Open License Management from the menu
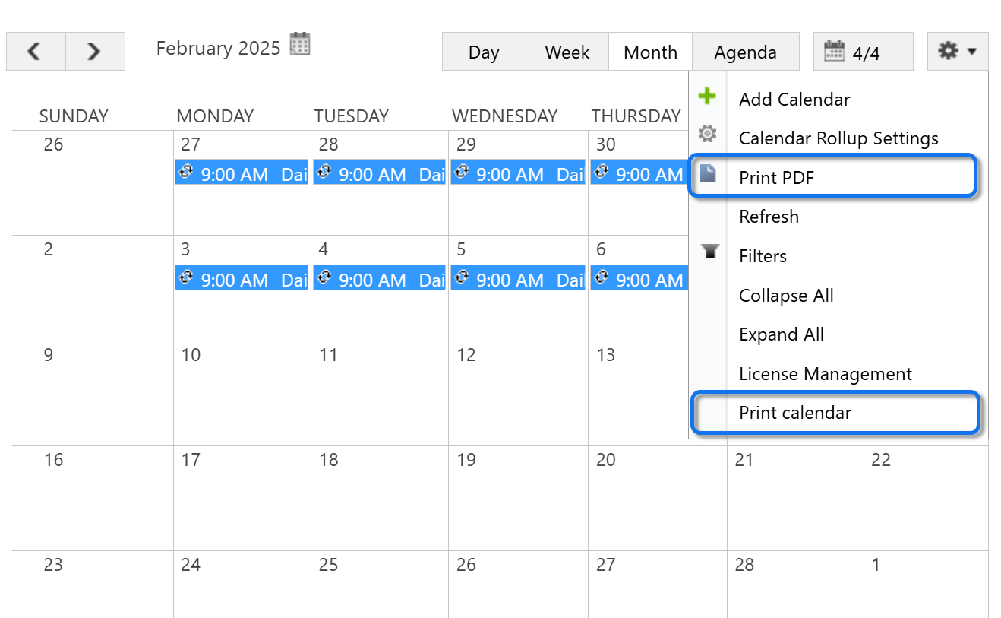Screen dimensions: 1001x618 click(x=826, y=374)
